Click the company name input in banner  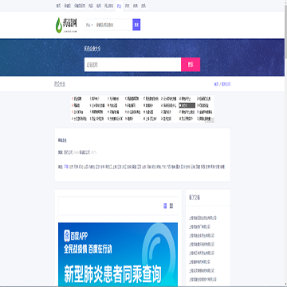(132, 65)
